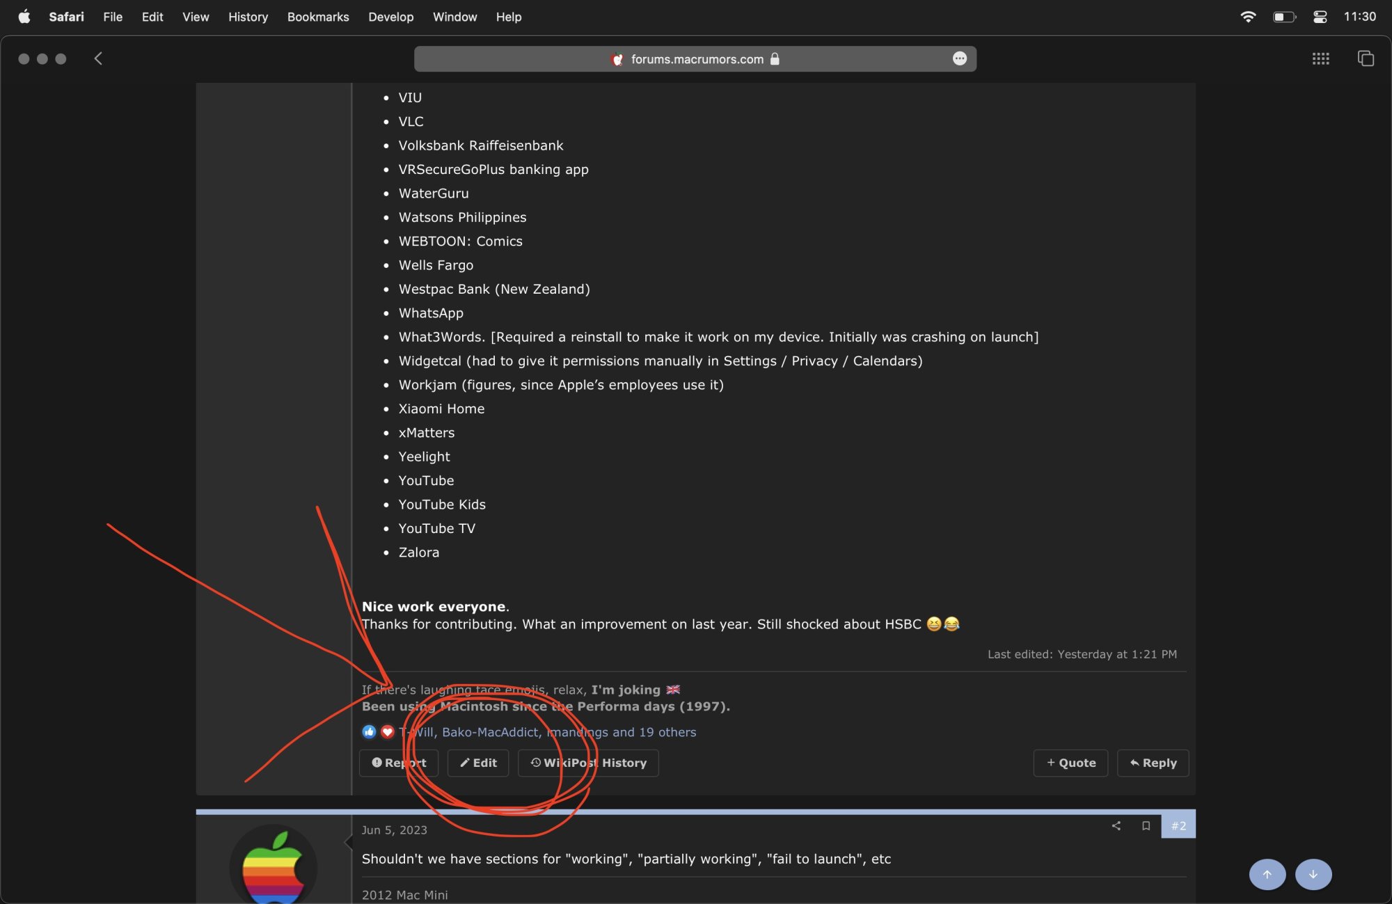Open the File menu
This screenshot has height=904, width=1392.
coord(113,17)
